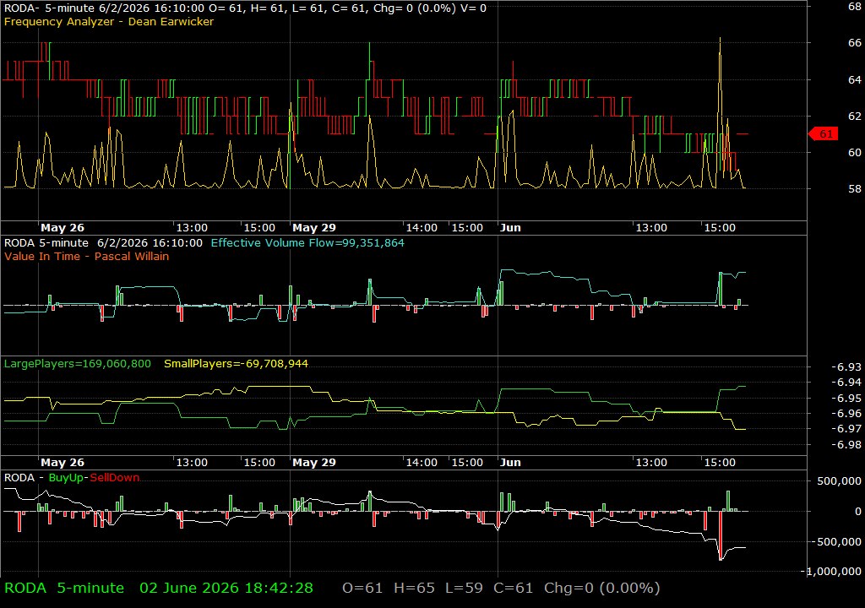865x608 pixels.
Task: Click the 58 price axis label
Action: [855, 189]
